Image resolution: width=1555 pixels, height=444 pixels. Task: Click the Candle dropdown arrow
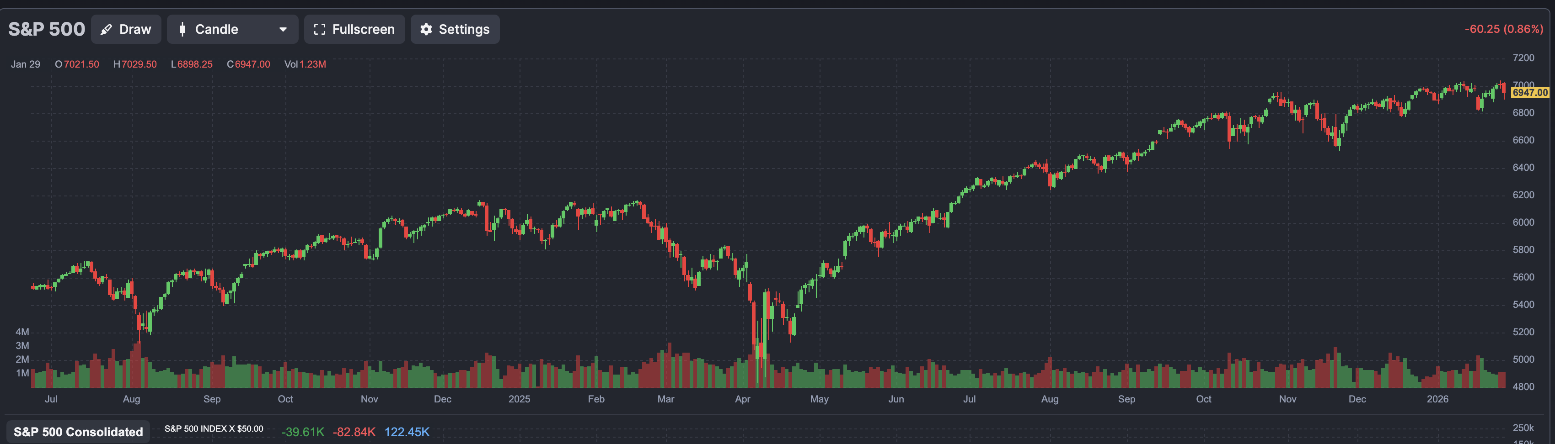[x=283, y=30]
